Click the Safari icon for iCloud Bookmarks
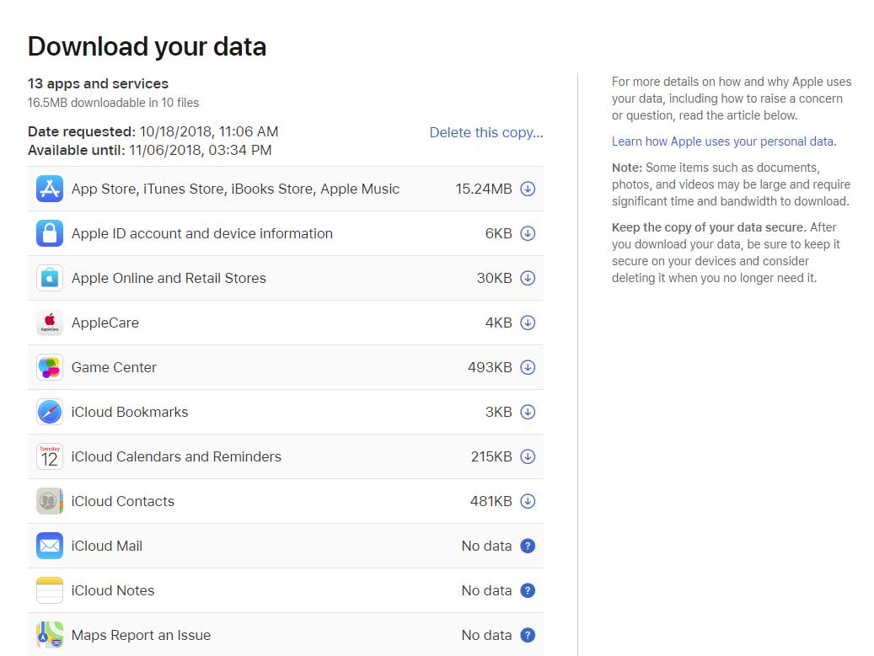Screen dimensions: 874x656 point(50,412)
